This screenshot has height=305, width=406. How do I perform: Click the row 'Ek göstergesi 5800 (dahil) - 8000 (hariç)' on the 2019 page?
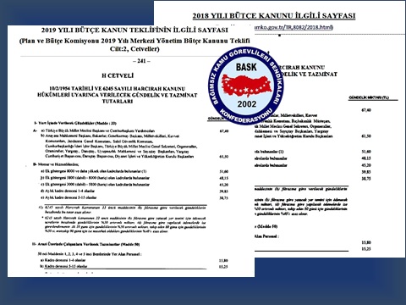pyautogui.click(x=95, y=178)
